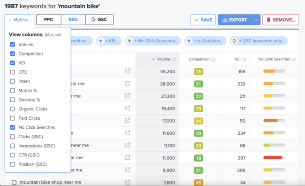Image resolution: width=305 pixels, height=186 pixels.
Task: Open external link for mountain bike shop near me
Action: (128, 182)
